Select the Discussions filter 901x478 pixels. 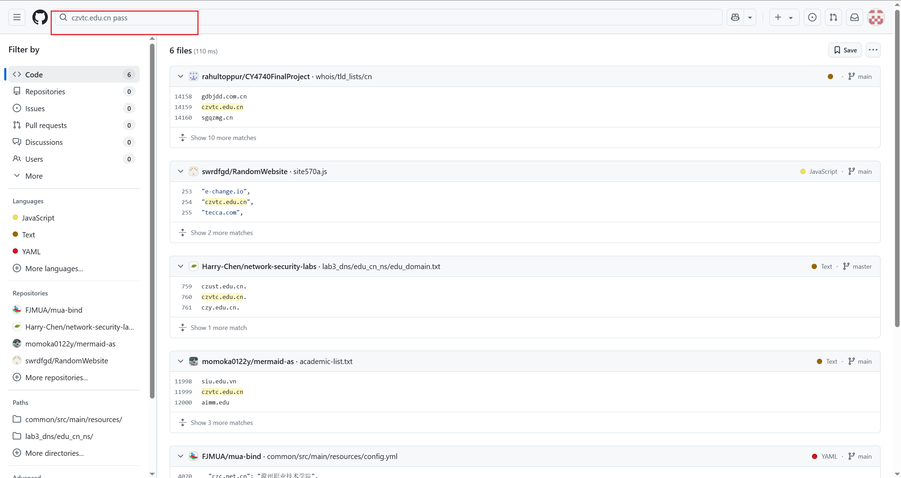(44, 142)
